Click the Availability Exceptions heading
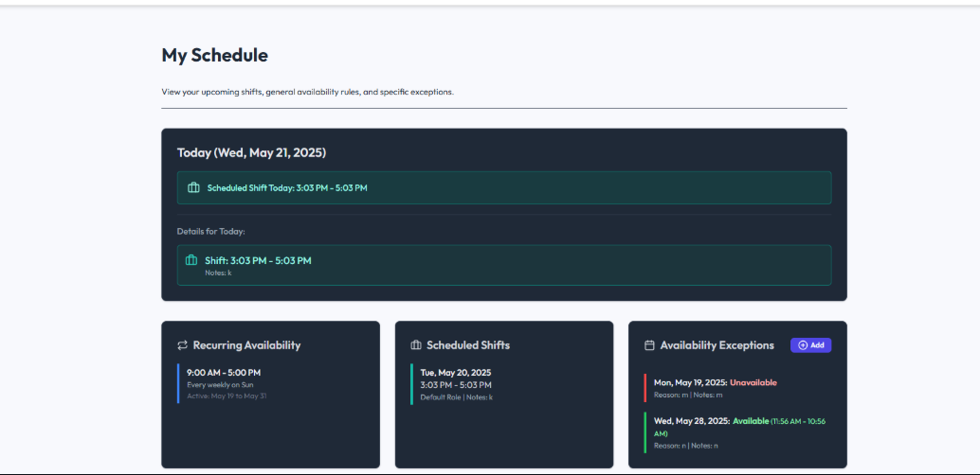The width and height of the screenshot is (980, 475). point(717,345)
